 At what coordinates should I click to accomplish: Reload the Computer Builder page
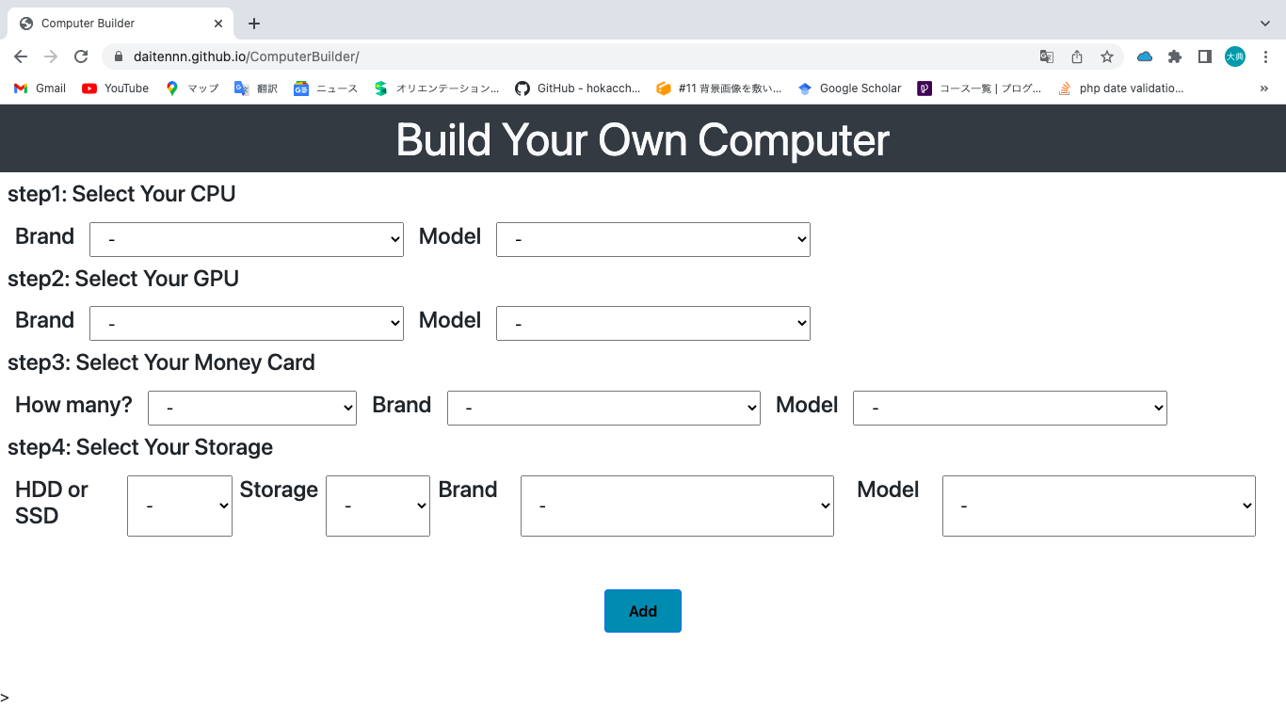point(81,56)
